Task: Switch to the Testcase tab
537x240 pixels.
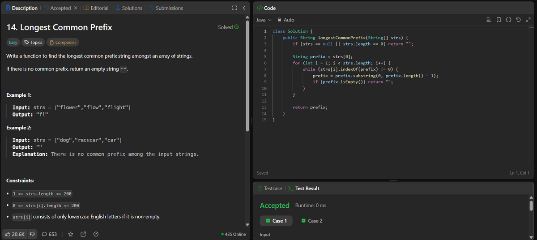Action: (269, 189)
